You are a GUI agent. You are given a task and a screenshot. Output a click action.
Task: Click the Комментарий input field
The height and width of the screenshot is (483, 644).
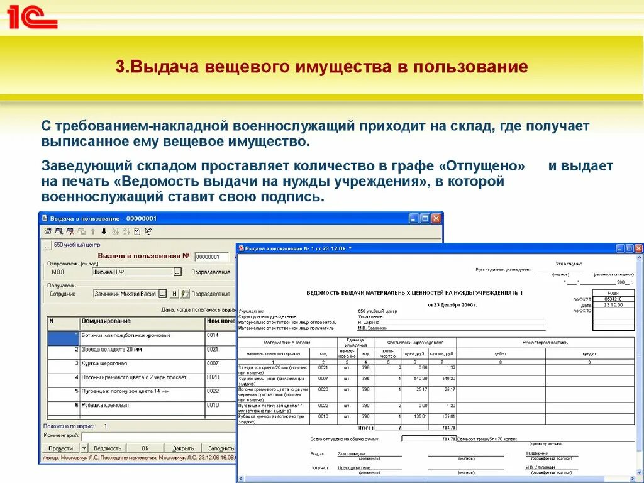point(158,436)
